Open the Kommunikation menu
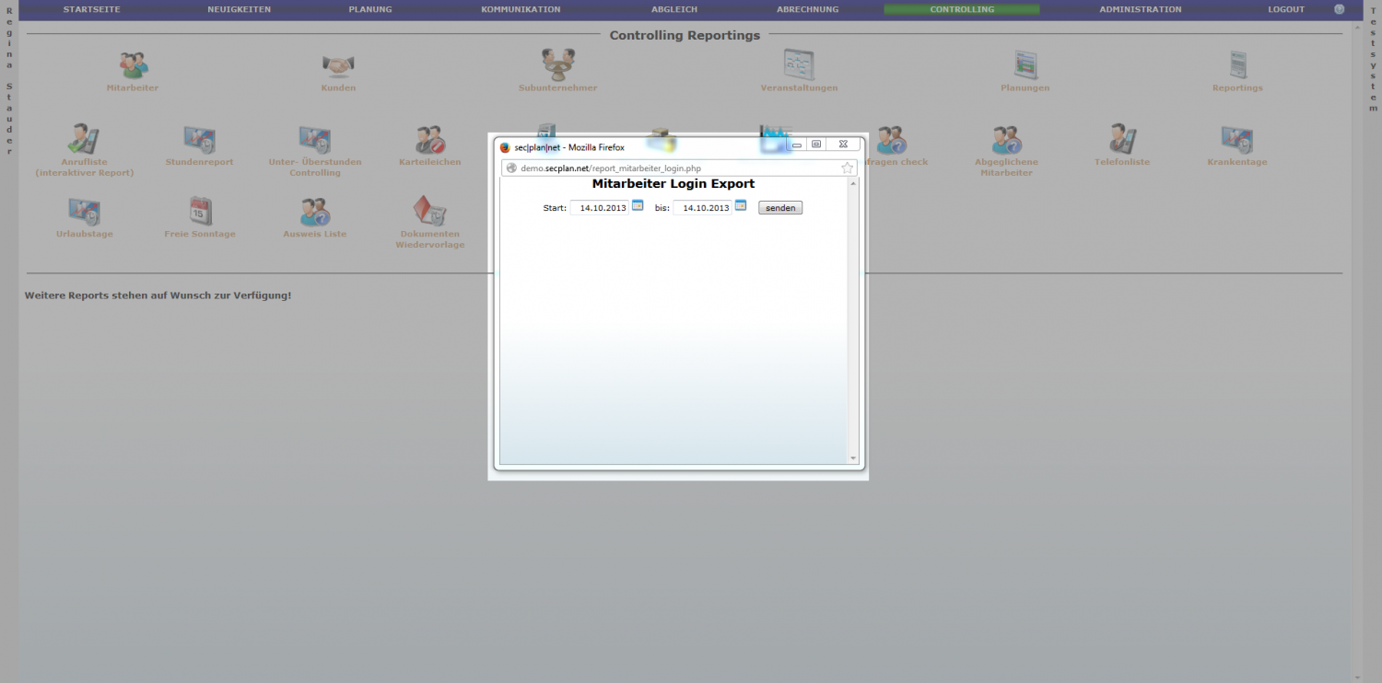 pyautogui.click(x=521, y=9)
